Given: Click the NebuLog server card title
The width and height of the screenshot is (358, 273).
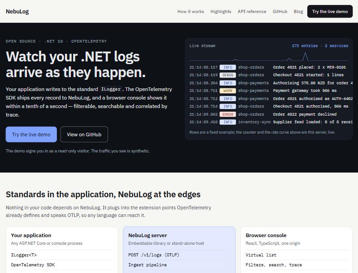Looking at the screenshot, I should [147, 235].
